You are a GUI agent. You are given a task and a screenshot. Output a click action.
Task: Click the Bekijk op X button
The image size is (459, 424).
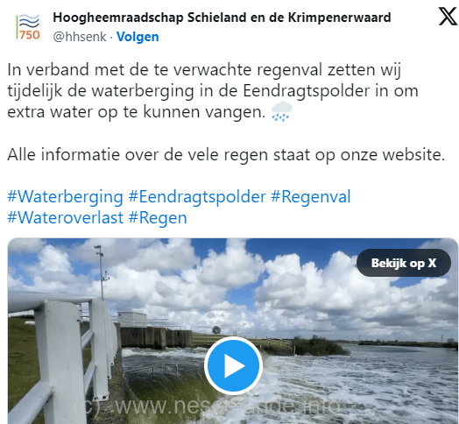click(x=404, y=263)
